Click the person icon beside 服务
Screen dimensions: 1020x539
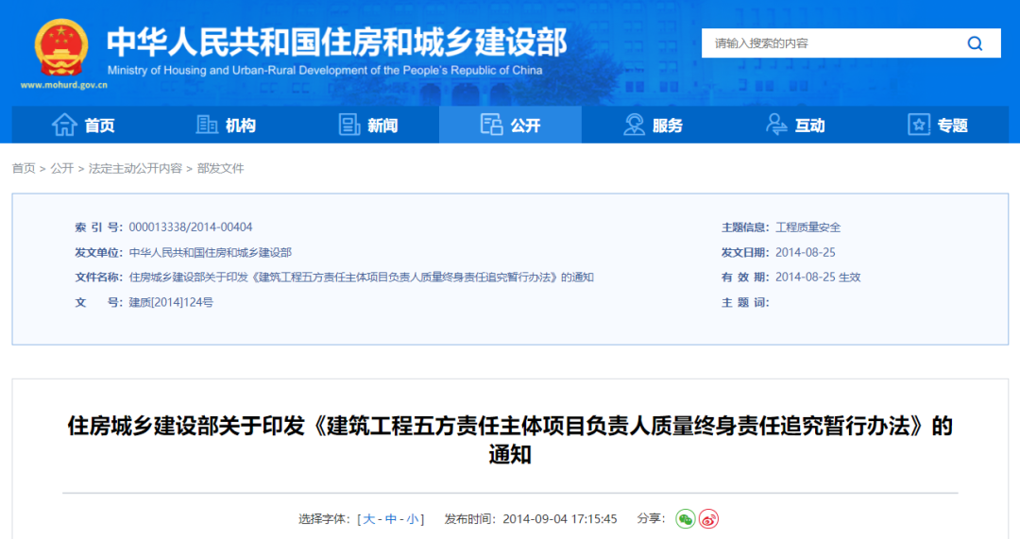pyautogui.click(x=634, y=125)
